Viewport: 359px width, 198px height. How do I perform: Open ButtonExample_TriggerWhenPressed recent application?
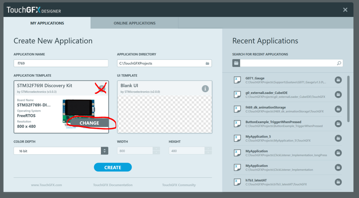click(287, 124)
